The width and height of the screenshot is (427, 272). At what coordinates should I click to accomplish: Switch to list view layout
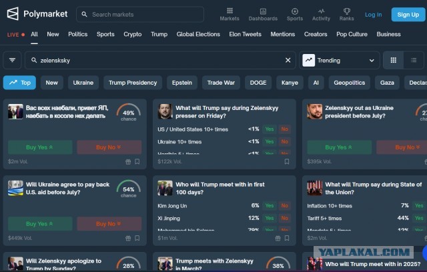[x=414, y=60]
